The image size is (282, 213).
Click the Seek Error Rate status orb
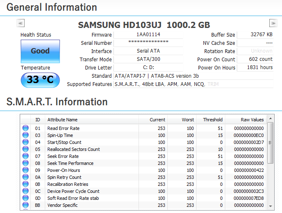(25, 156)
